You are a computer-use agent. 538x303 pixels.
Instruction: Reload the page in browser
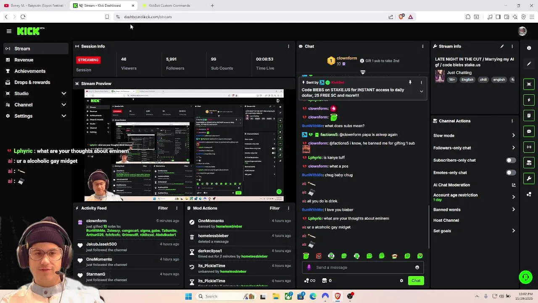pyautogui.click(x=23, y=17)
